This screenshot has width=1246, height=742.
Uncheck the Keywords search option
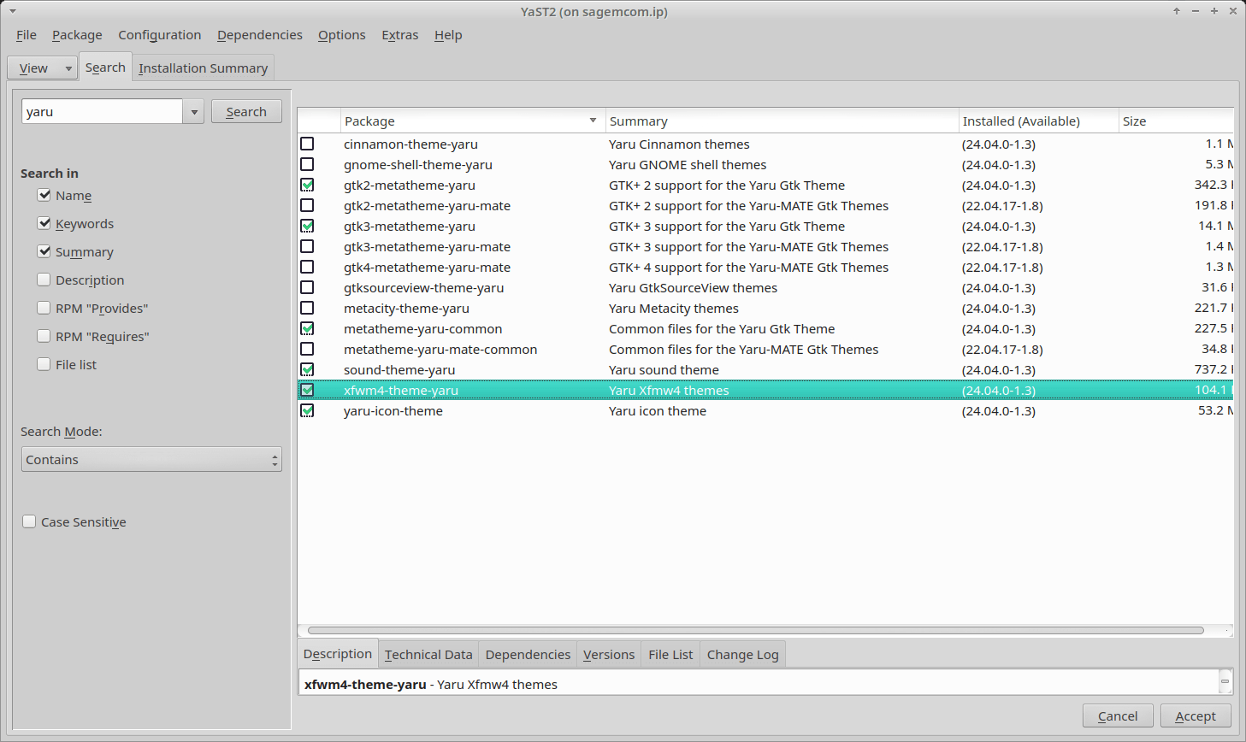point(44,224)
